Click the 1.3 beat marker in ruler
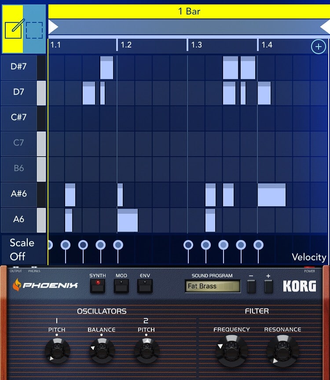Viewport: 330px width, 380px height. point(196,45)
